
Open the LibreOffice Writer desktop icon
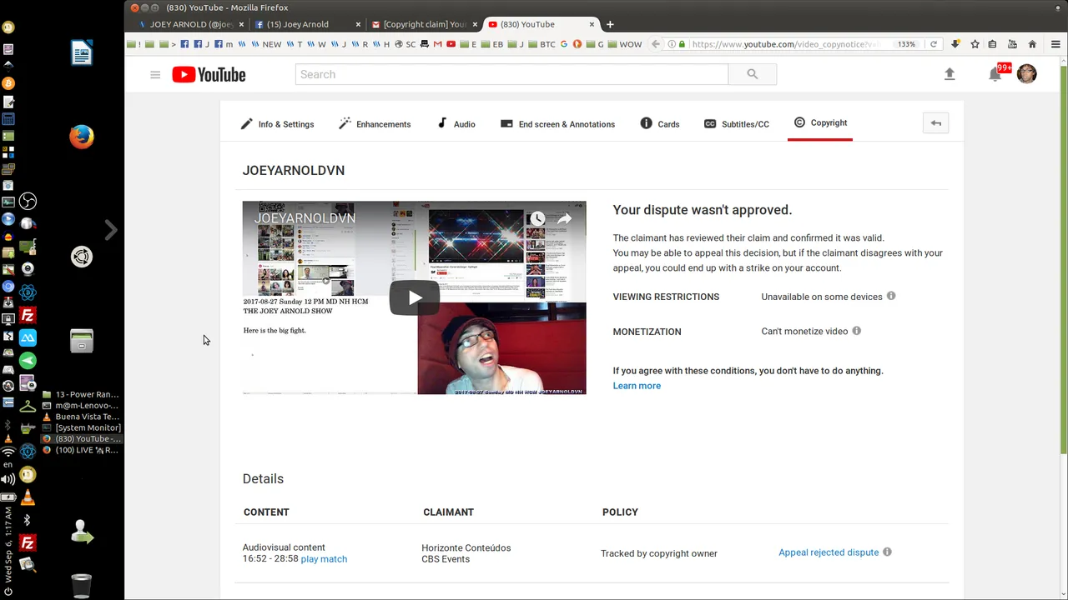82,53
